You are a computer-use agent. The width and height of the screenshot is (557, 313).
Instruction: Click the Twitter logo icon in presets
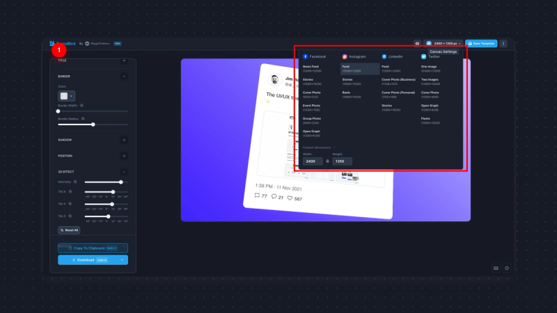423,56
